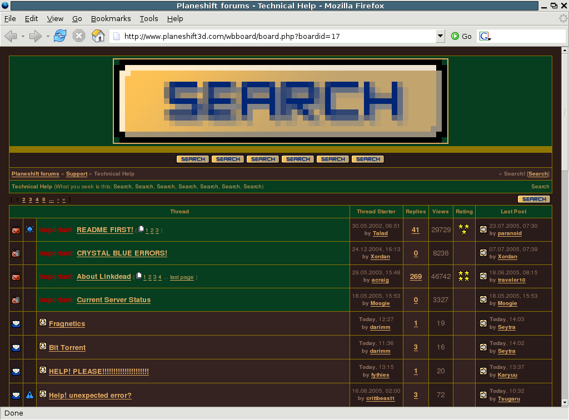Open the Google search engine icon dropdown
This screenshot has height=420, width=569.
(485, 36)
